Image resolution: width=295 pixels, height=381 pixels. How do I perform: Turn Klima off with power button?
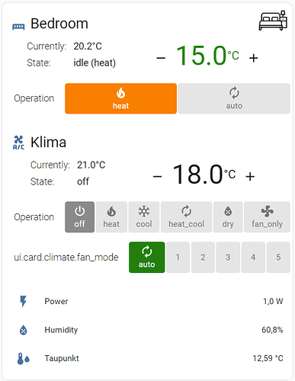pyautogui.click(x=80, y=217)
